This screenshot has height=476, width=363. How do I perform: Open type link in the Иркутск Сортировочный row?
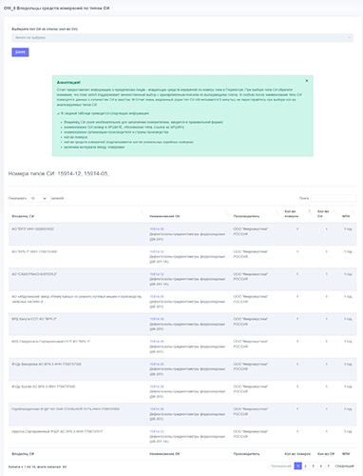click(x=157, y=431)
